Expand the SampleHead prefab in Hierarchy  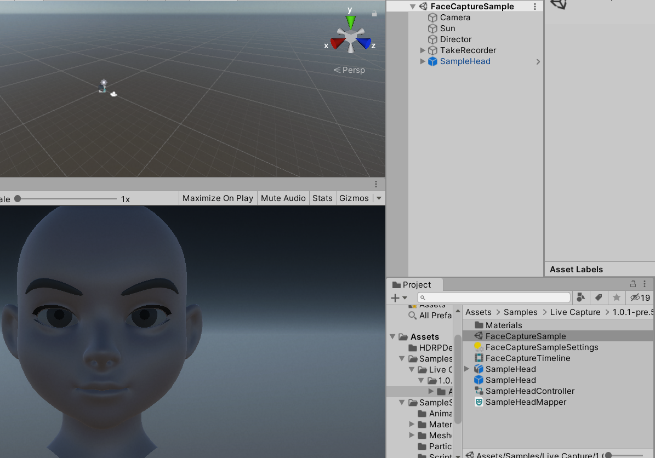[x=423, y=61]
